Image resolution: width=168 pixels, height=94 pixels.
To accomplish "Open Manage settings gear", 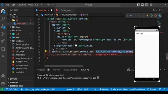I will pyautogui.click(x=3, y=84).
